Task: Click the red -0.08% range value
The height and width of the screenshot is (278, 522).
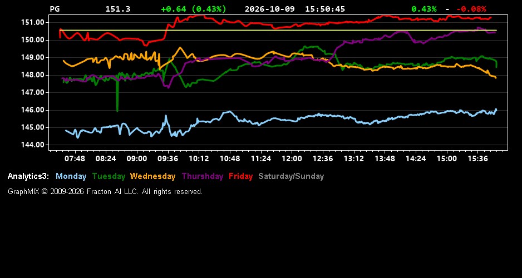Action: coord(471,9)
